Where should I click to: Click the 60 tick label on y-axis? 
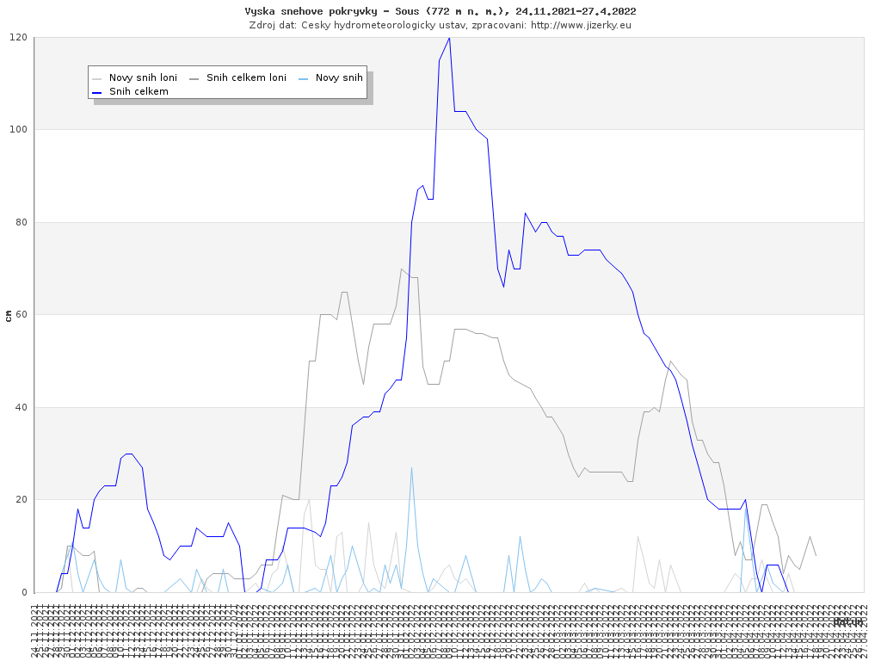click(21, 315)
